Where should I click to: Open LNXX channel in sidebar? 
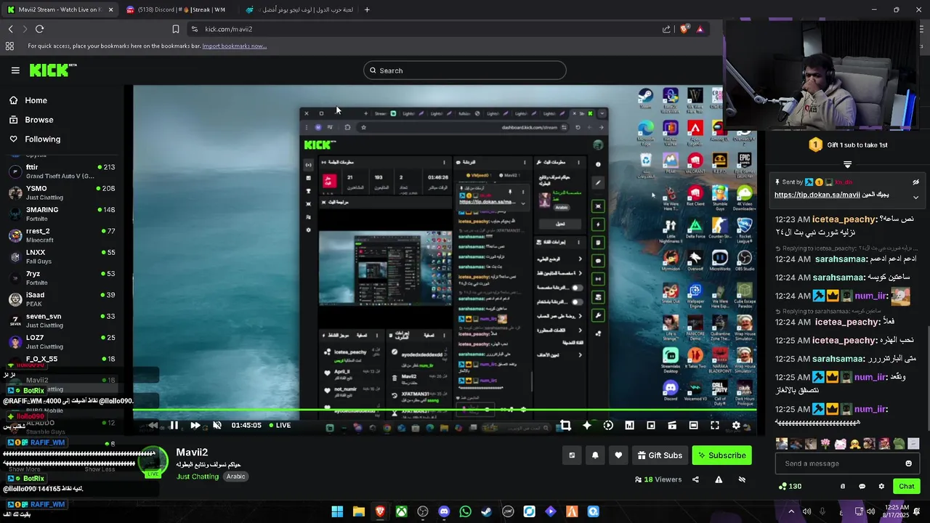tap(62, 256)
